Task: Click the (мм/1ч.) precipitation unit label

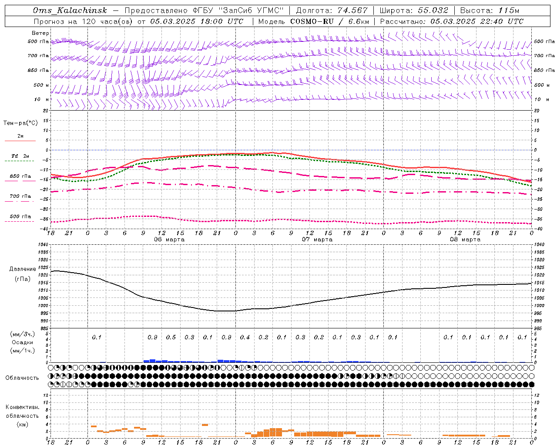Action: tap(22, 351)
